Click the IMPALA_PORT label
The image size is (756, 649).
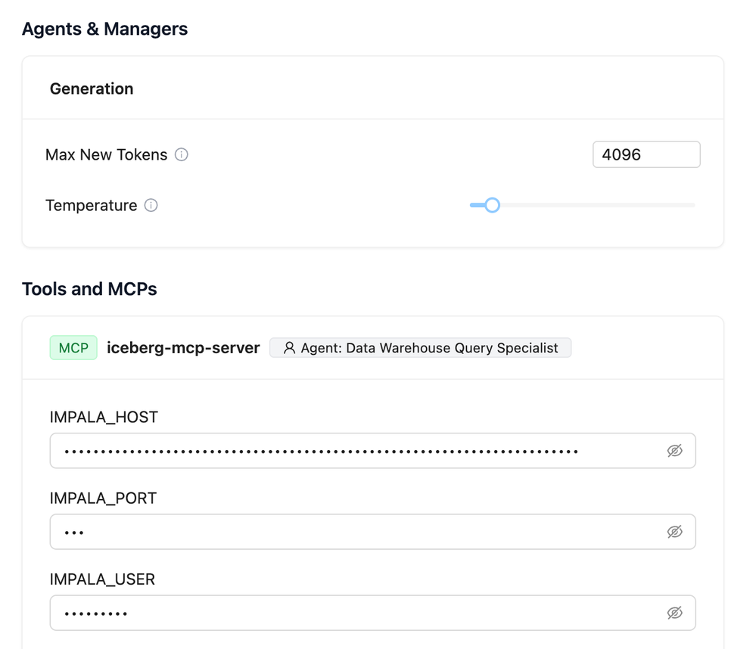(103, 498)
